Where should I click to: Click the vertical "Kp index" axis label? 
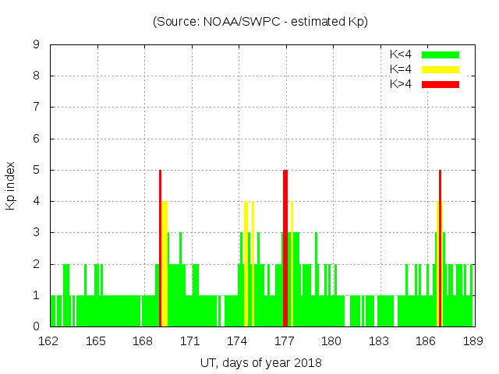[11, 185]
